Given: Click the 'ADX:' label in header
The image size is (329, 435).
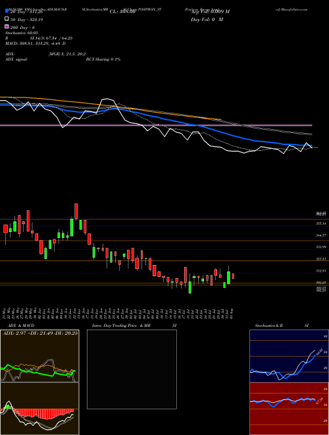Looking at the screenshot, I should tap(10, 54).
